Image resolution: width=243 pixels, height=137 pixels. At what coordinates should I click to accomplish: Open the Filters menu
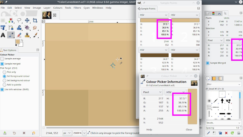(x=77, y=8)
